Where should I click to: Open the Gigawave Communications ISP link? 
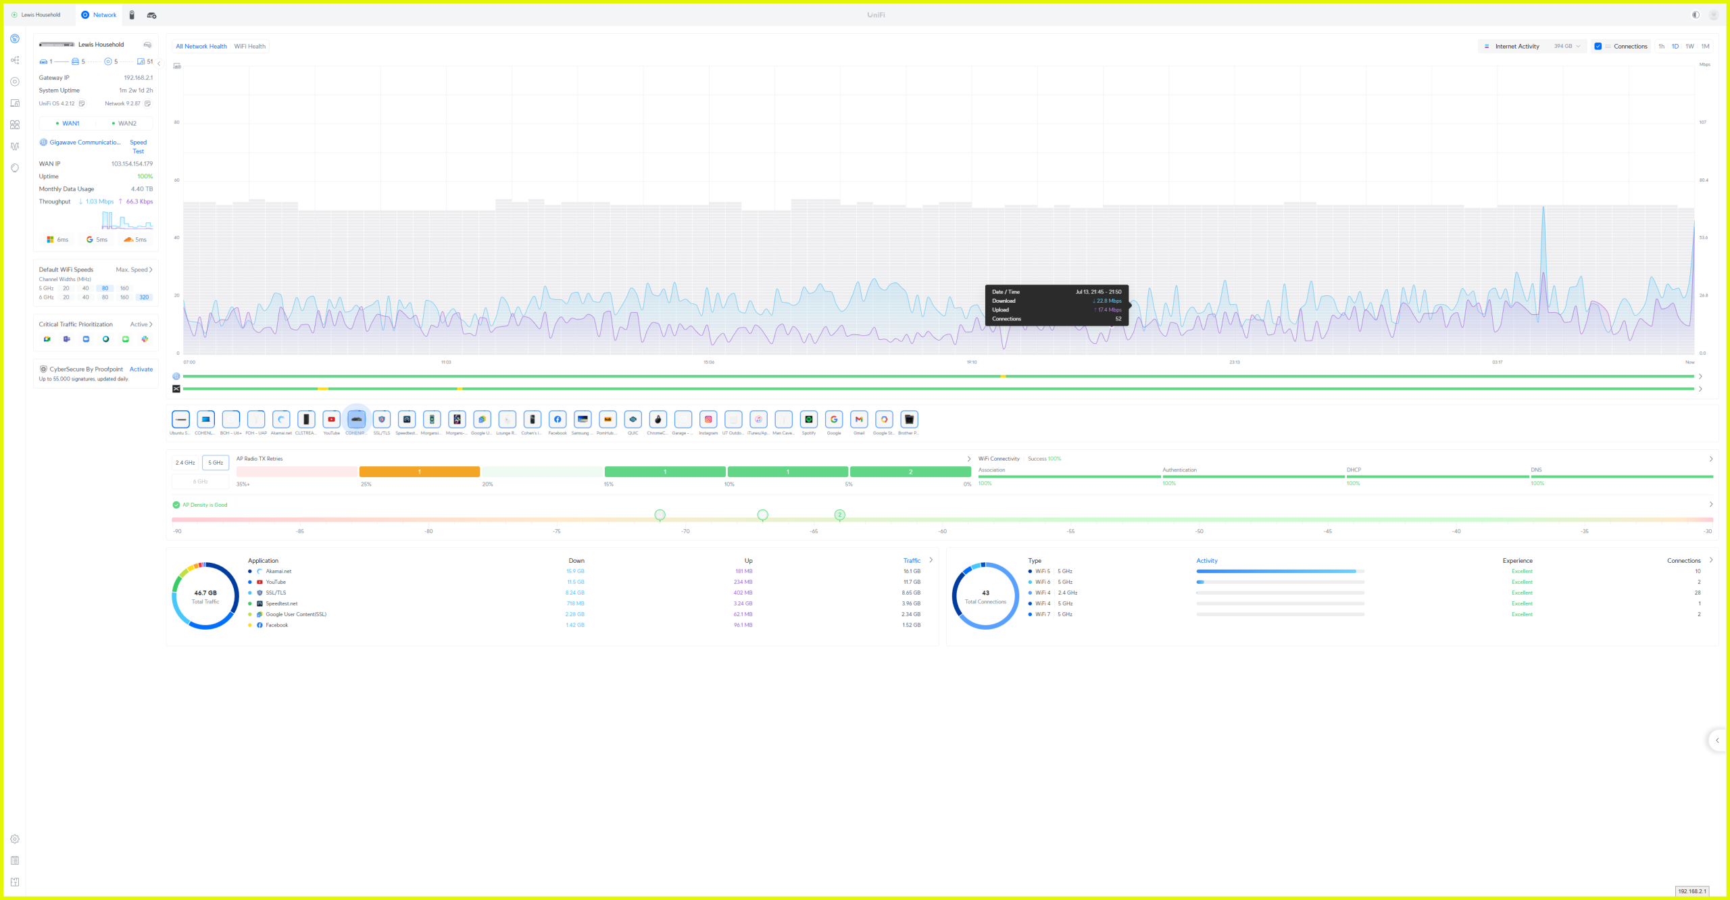tap(85, 143)
